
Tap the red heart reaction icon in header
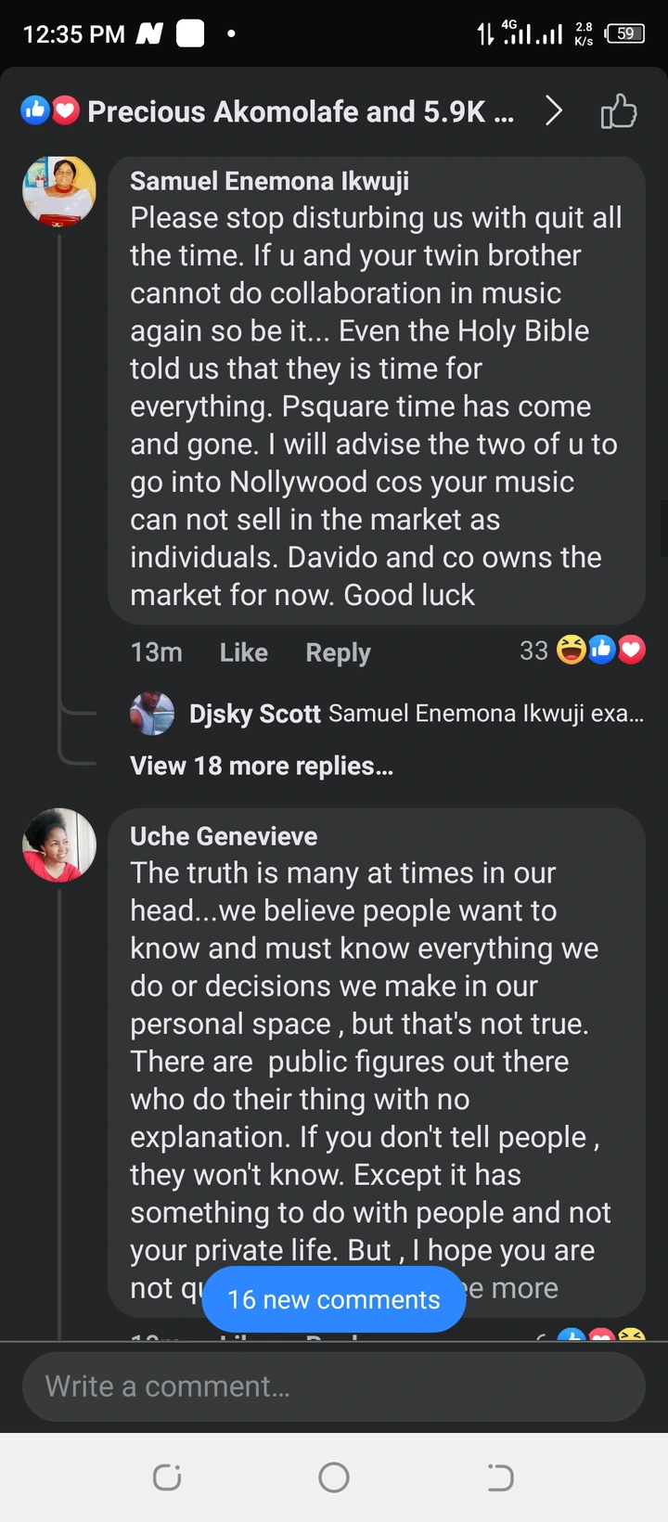[x=64, y=111]
